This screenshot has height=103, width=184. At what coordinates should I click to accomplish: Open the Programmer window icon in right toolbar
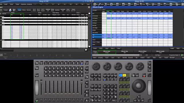(x=99, y=4)
